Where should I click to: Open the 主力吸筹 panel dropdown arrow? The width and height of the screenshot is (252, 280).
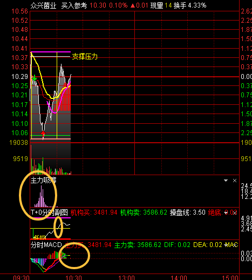pyautogui.click(x=226, y=181)
